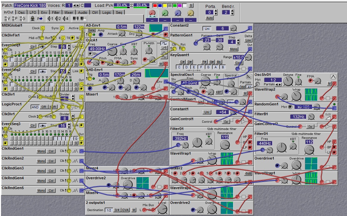Pick the red cable color swatch

coord(155,6)
